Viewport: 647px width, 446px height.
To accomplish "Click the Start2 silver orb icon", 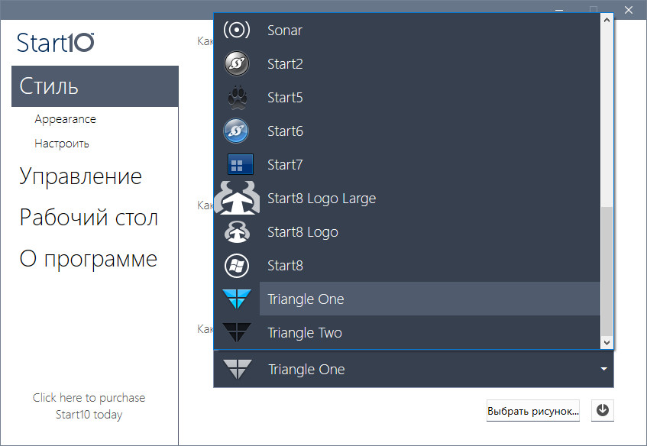I will [237, 63].
